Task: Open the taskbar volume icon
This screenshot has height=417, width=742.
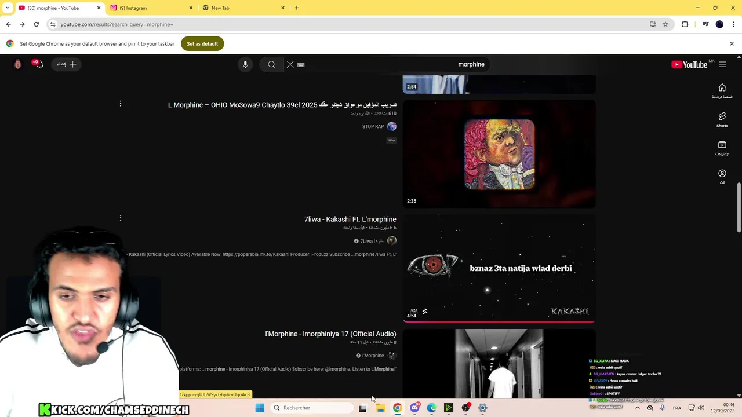Action: 700,408
